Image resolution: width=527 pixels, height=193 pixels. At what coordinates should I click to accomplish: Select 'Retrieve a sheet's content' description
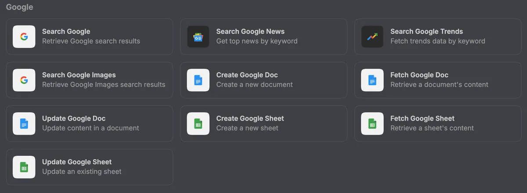(x=432, y=128)
